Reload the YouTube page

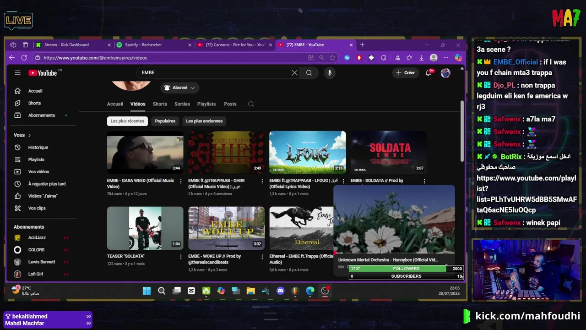pyautogui.click(x=24, y=58)
